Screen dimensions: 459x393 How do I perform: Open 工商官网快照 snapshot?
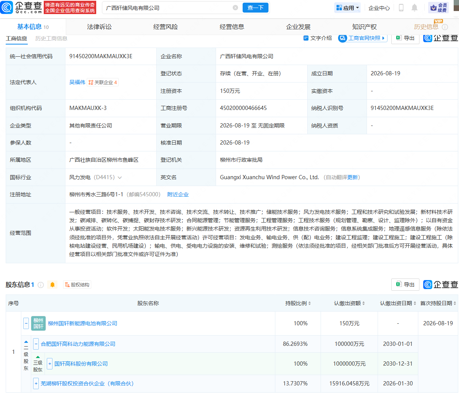click(362, 38)
